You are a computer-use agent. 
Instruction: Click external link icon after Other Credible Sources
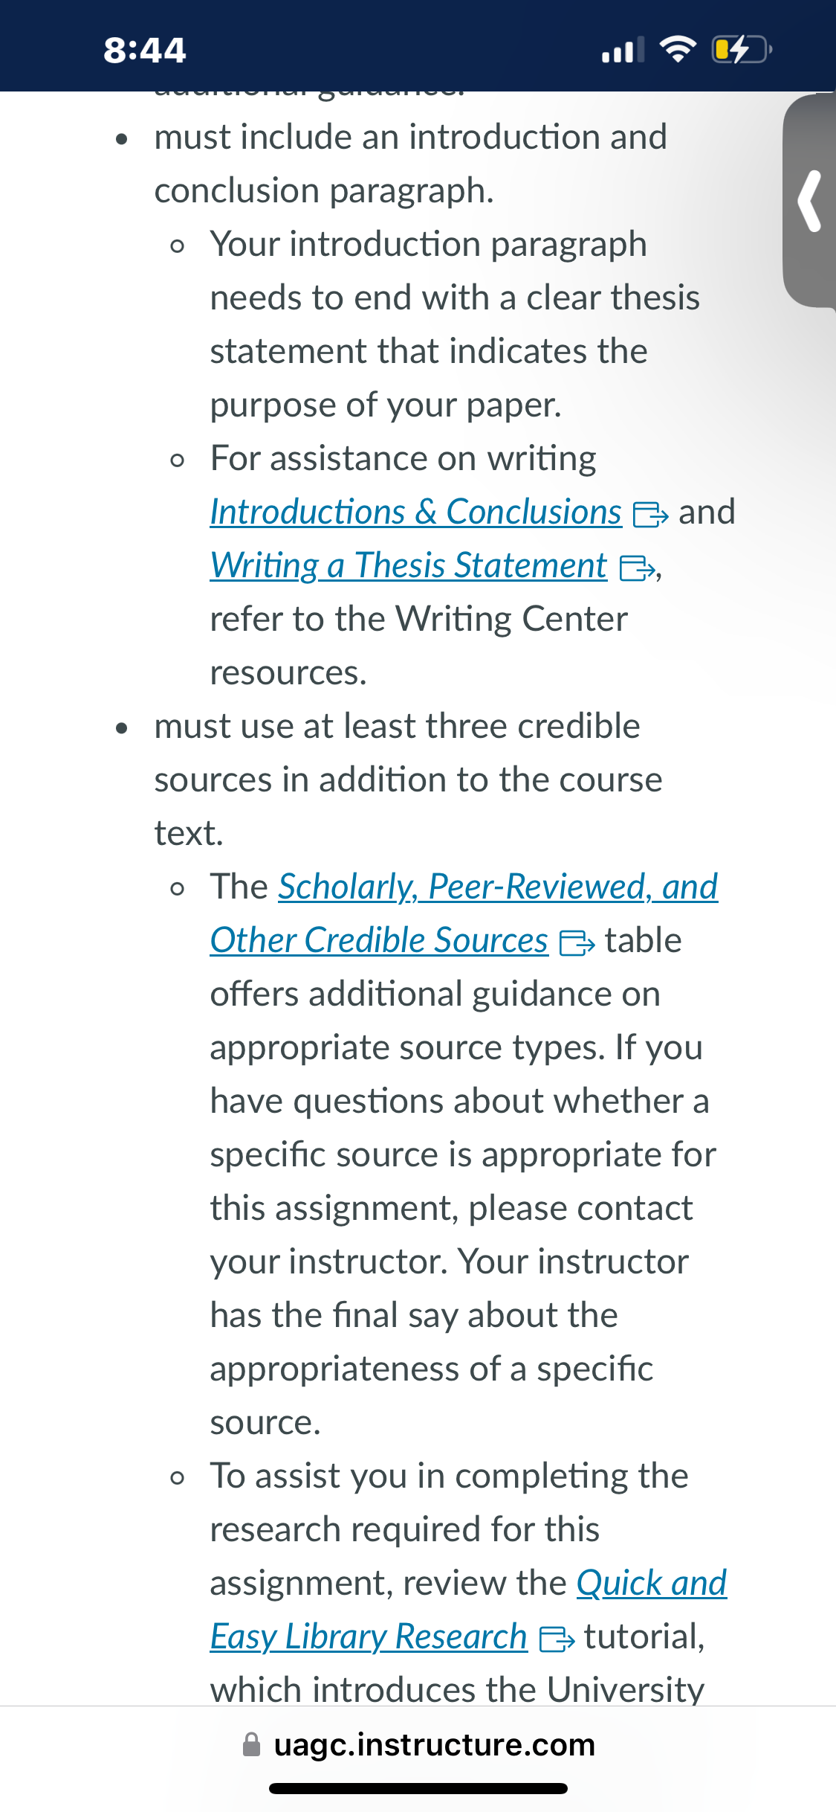577,943
